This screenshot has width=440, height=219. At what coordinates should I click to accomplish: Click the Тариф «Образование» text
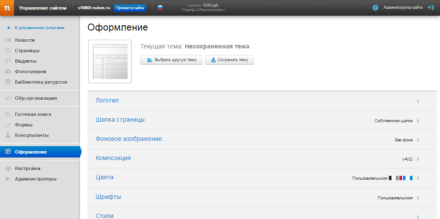pyautogui.click(x=203, y=10)
